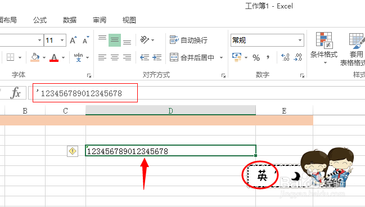Decrease font size with small A icon
Screen dimensions: 365x207
click(86, 40)
